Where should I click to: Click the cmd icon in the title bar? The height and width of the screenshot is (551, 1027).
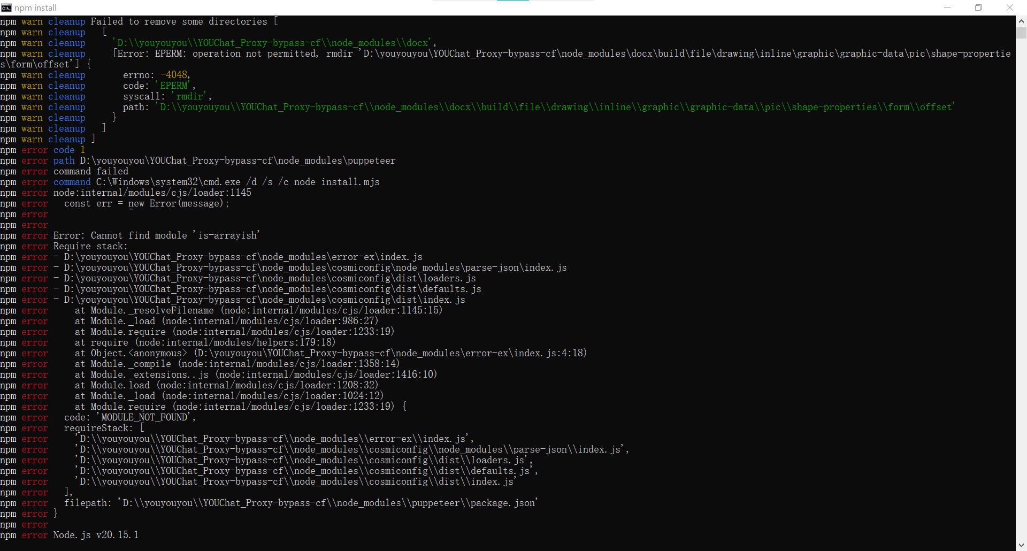tap(6, 7)
